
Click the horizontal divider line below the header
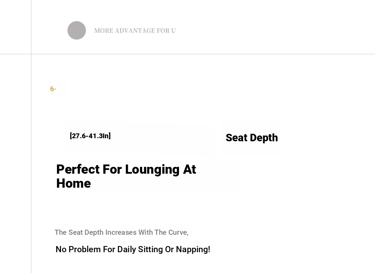(x=187, y=54)
